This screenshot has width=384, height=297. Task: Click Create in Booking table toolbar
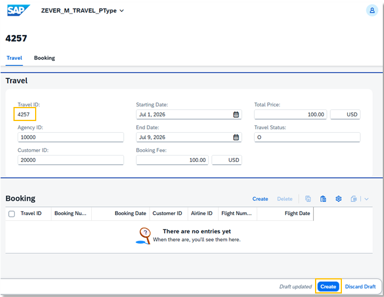pyautogui.click(x=260, y=199)
